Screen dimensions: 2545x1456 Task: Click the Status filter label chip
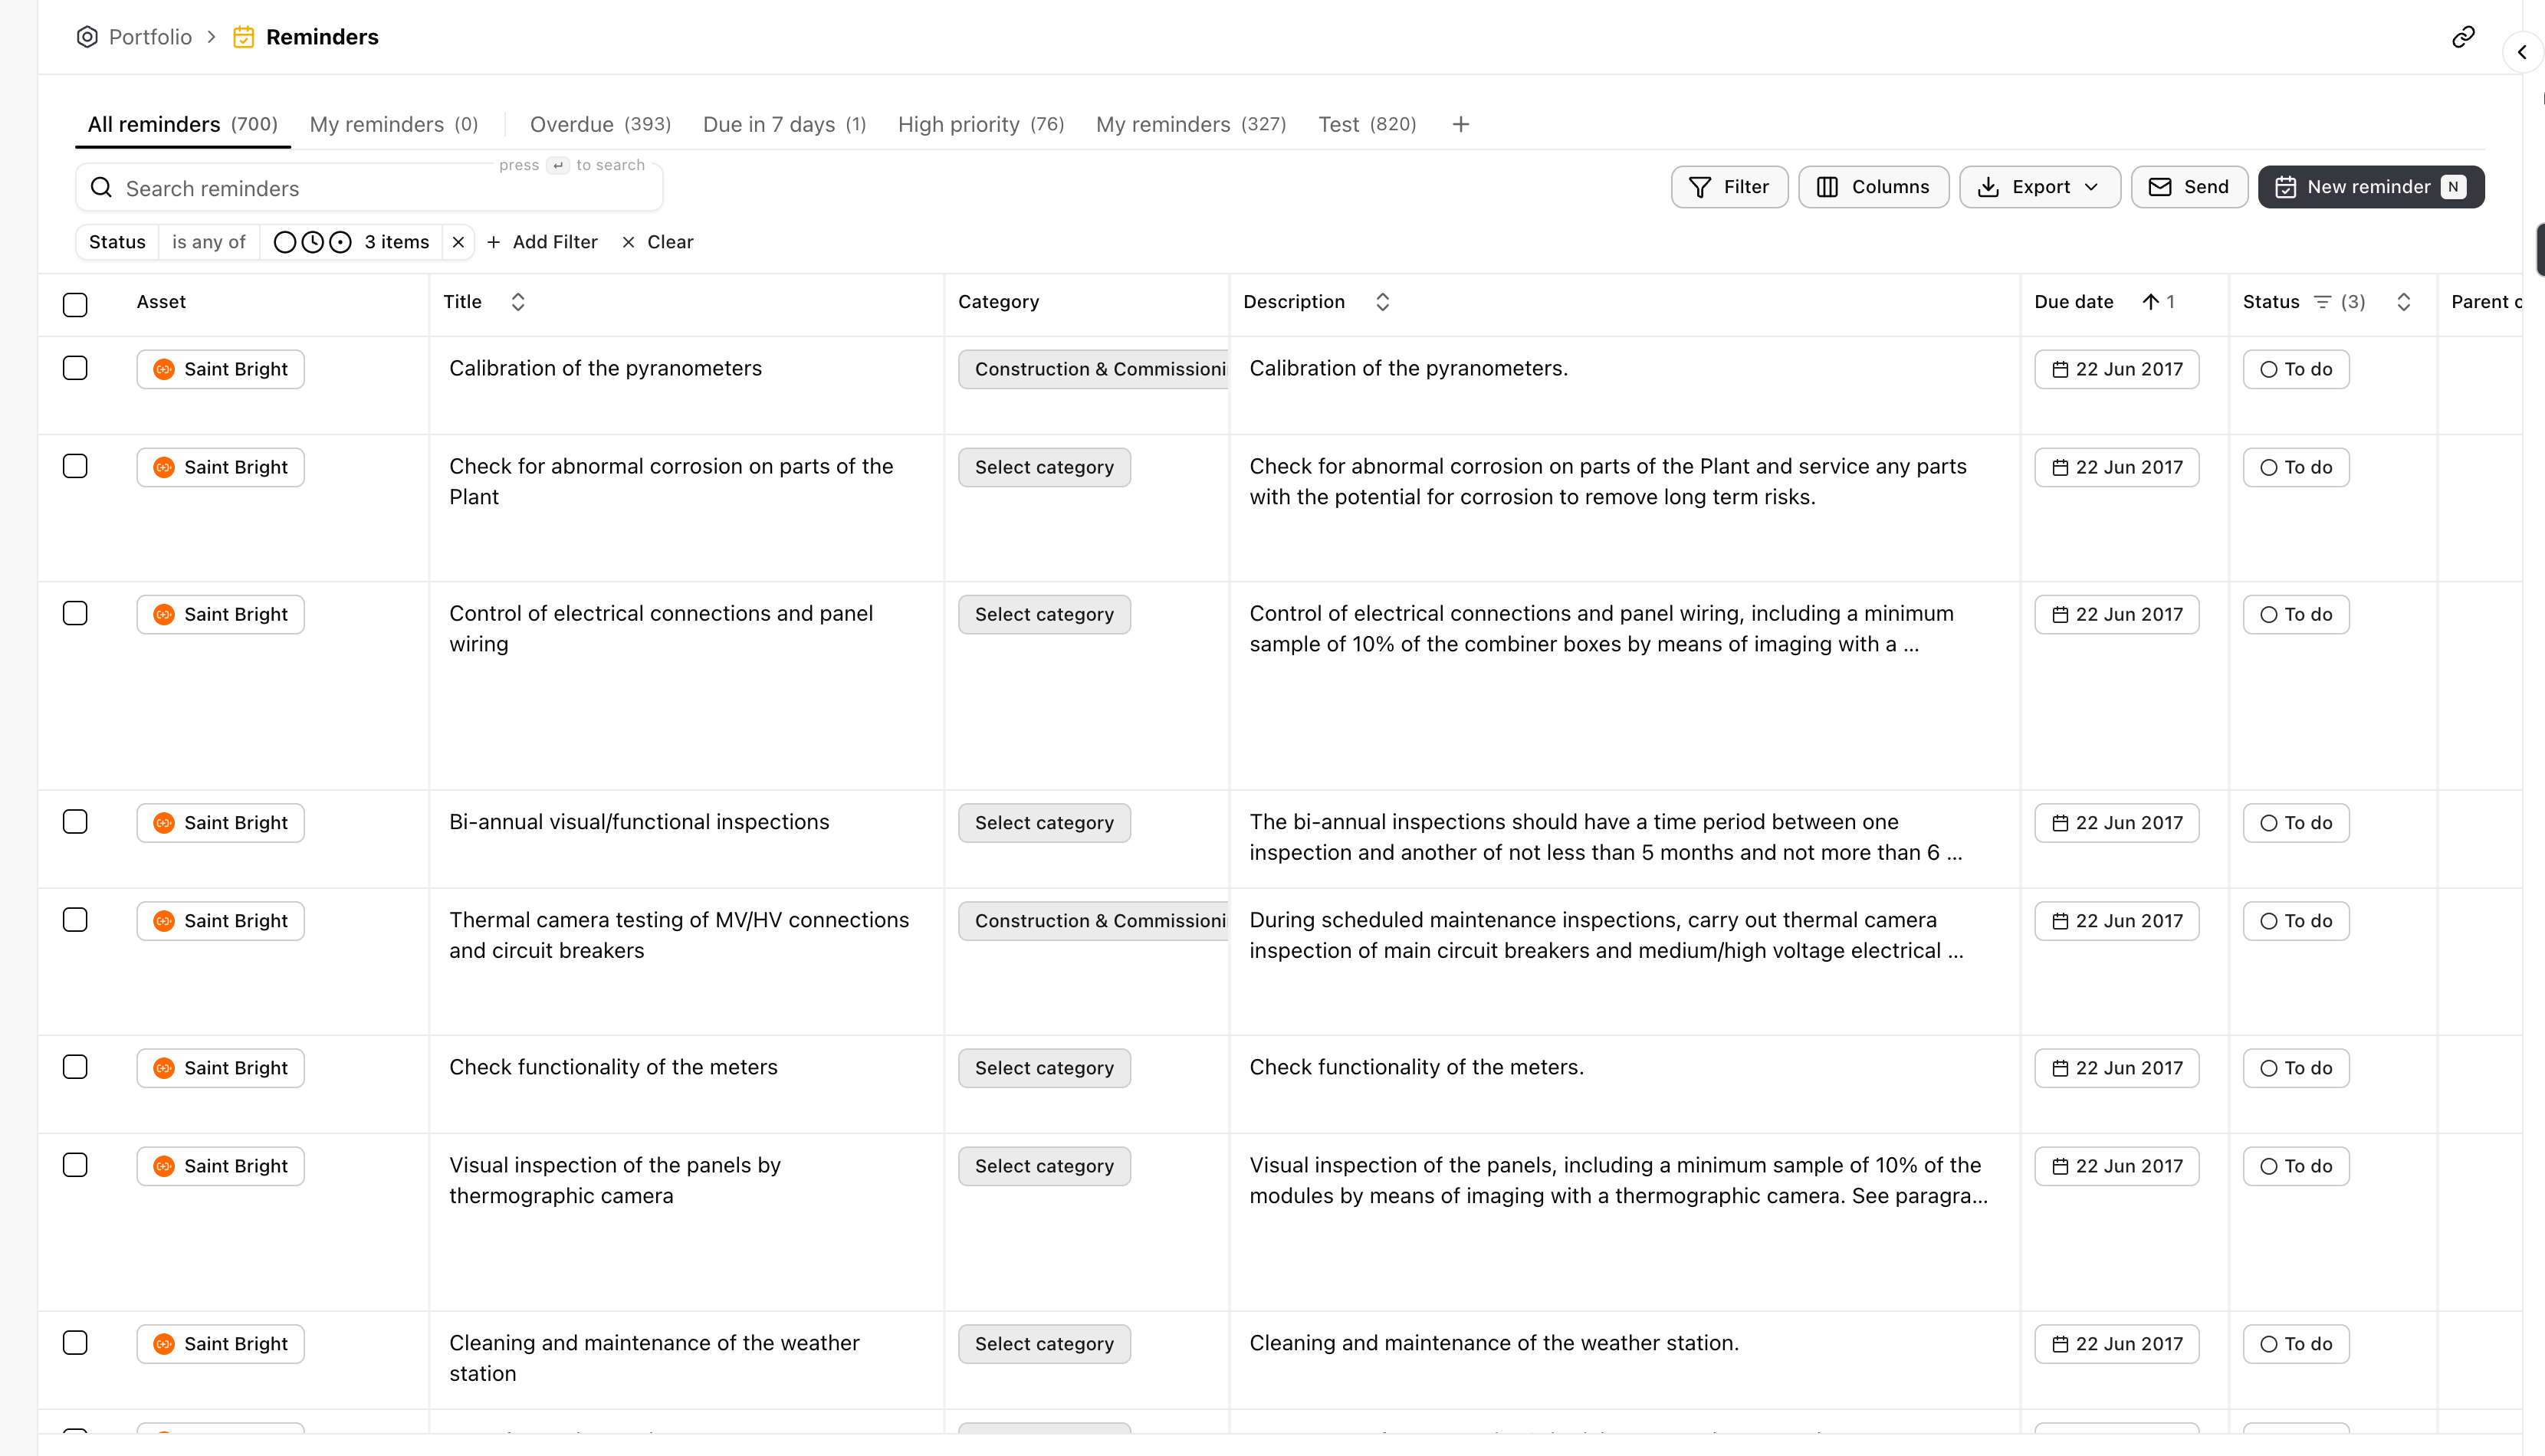pos(117,242)
